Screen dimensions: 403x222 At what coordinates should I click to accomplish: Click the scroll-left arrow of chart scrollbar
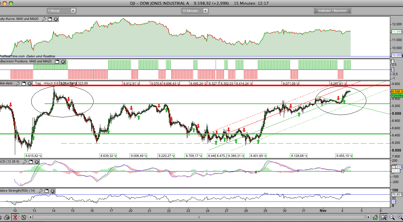point(31,217)
